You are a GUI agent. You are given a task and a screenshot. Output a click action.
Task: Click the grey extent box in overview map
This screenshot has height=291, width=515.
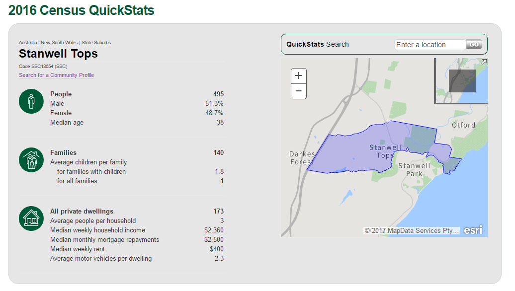(x=462, y=80)
